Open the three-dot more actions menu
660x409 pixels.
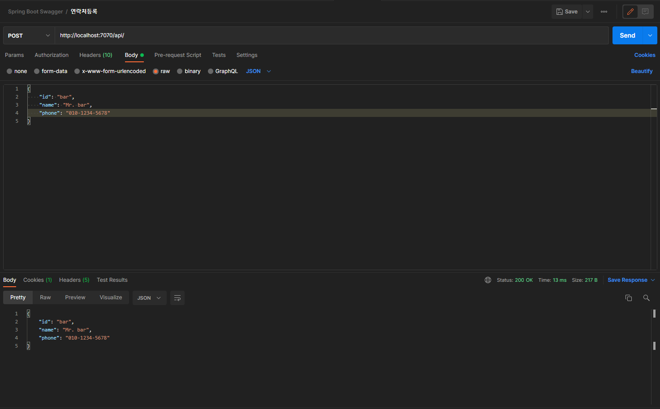(604, 12)
